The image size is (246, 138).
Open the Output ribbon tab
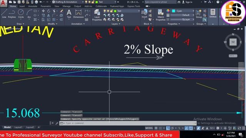click(78, 6)
